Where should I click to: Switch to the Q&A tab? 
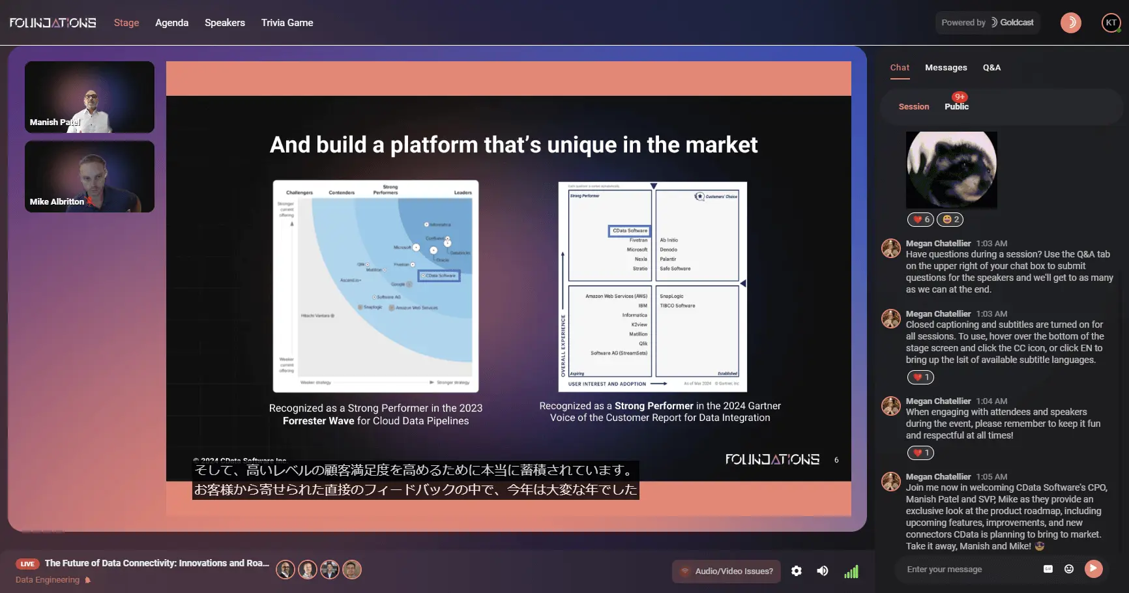[x=991, y=68]
